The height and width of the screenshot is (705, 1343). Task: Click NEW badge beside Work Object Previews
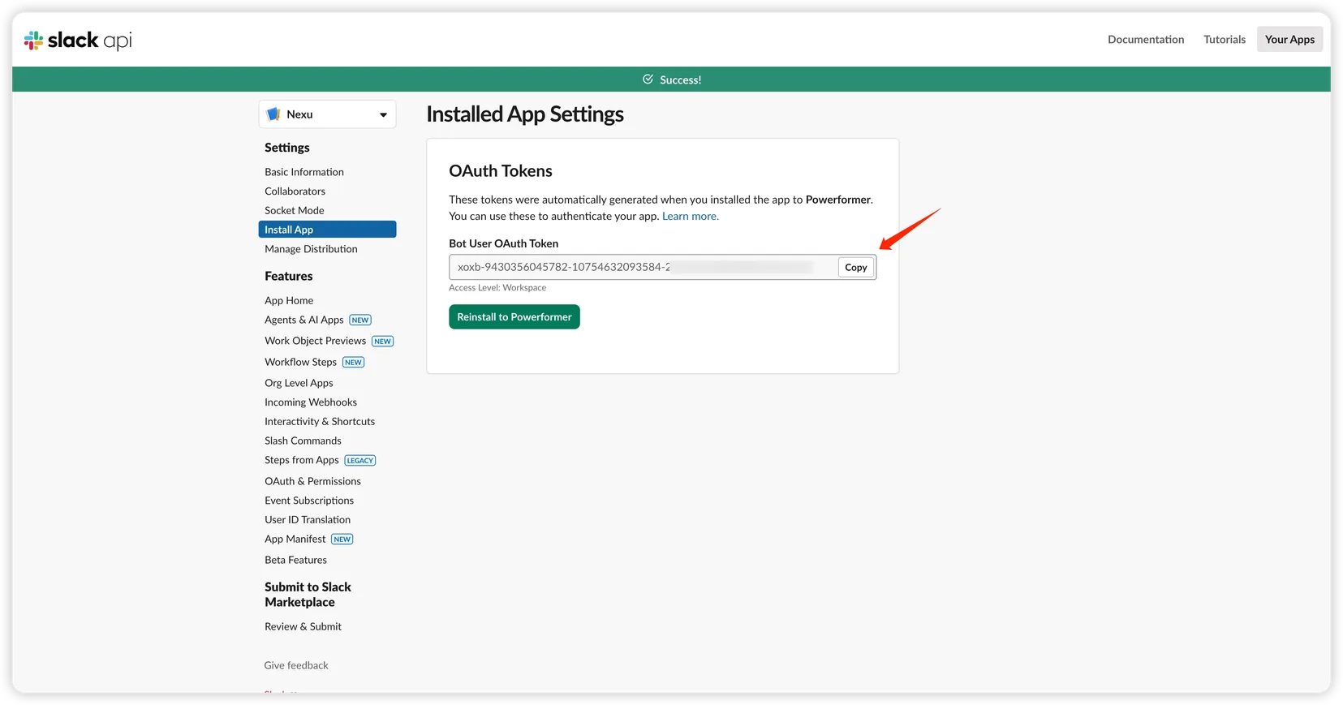point(383,342)
